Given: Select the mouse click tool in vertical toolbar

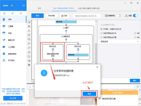Looking at the screenshot, I should (x=29, y=27).
